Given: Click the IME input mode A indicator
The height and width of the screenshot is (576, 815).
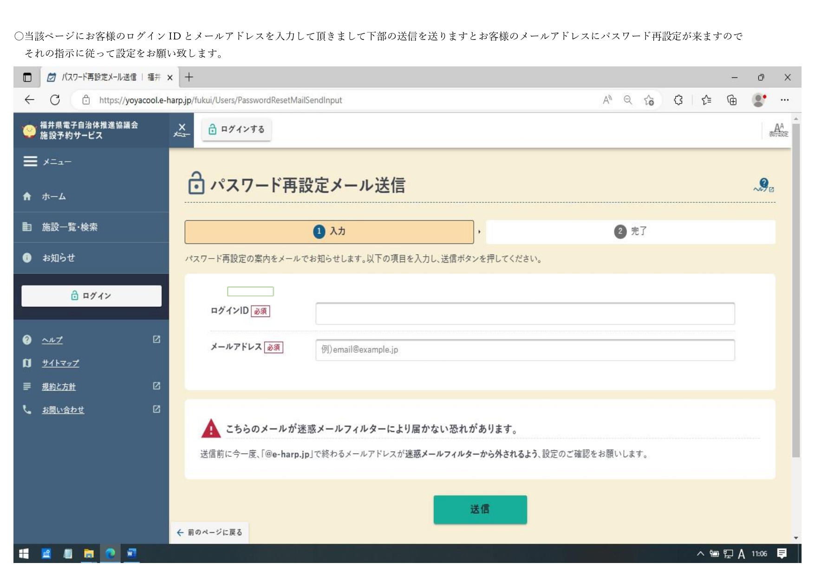Looking at the screenshot, I should tap(742, 554).
